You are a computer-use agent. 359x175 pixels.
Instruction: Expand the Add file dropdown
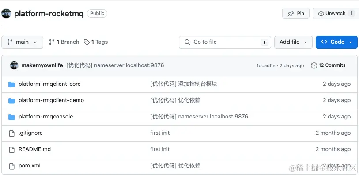[x=293, y=42]
